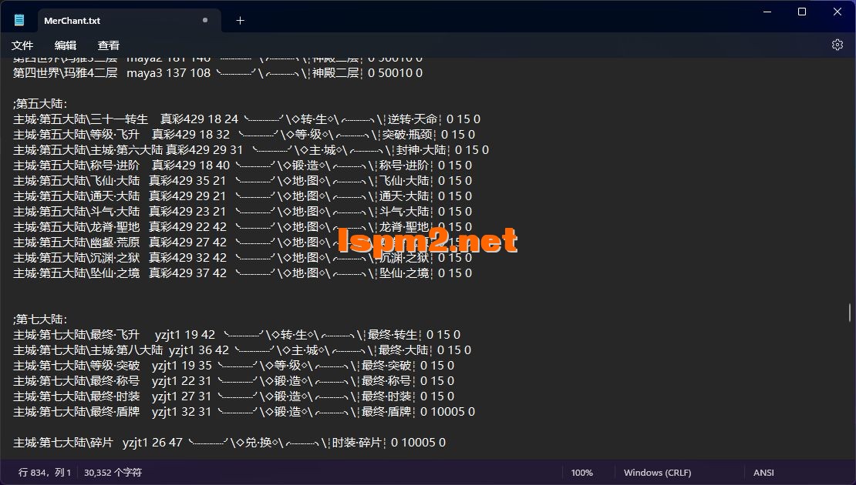Close the MerChant.txt tab via dot indicator
Image resolution: width=856 pixels, height=485 pixels.
[x=205, y=20]
